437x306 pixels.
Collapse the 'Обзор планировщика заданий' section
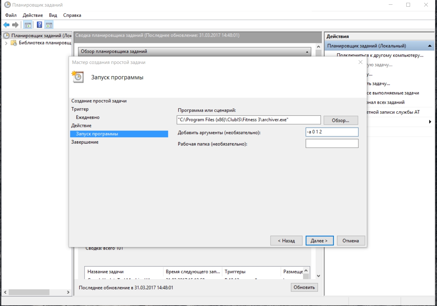(307, 52)
